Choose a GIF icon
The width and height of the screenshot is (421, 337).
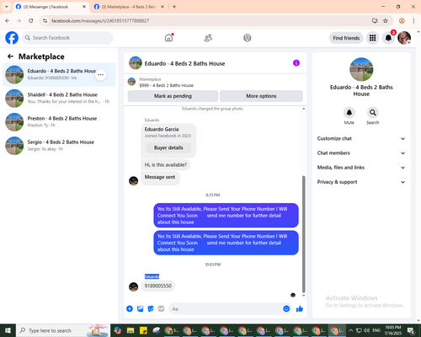click(x=161, y=309)
